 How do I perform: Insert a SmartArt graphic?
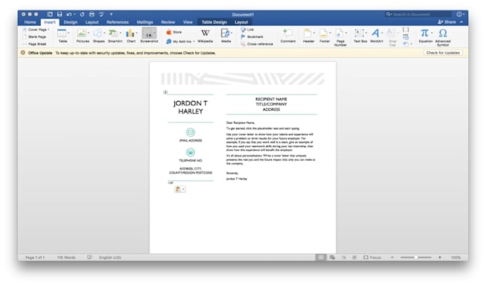114,33
